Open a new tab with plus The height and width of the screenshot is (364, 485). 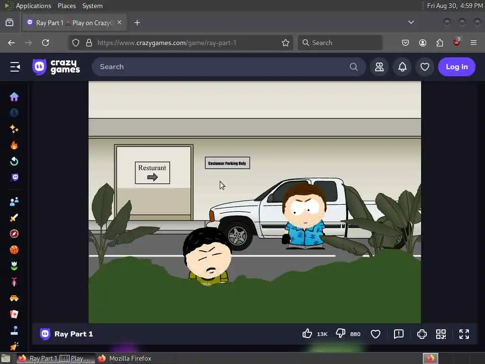pyautogui.click(x=137, y=23)
